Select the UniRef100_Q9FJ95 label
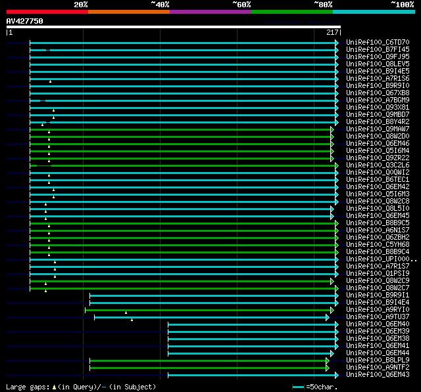The image size is (421, 392). 378,57
